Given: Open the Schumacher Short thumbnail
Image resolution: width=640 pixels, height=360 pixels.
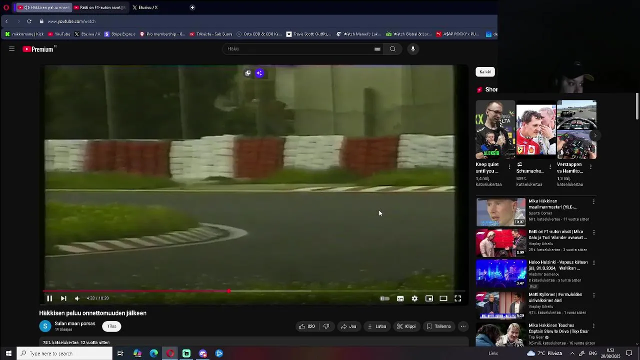Looking at the screenshot, I should pos(536,130).
